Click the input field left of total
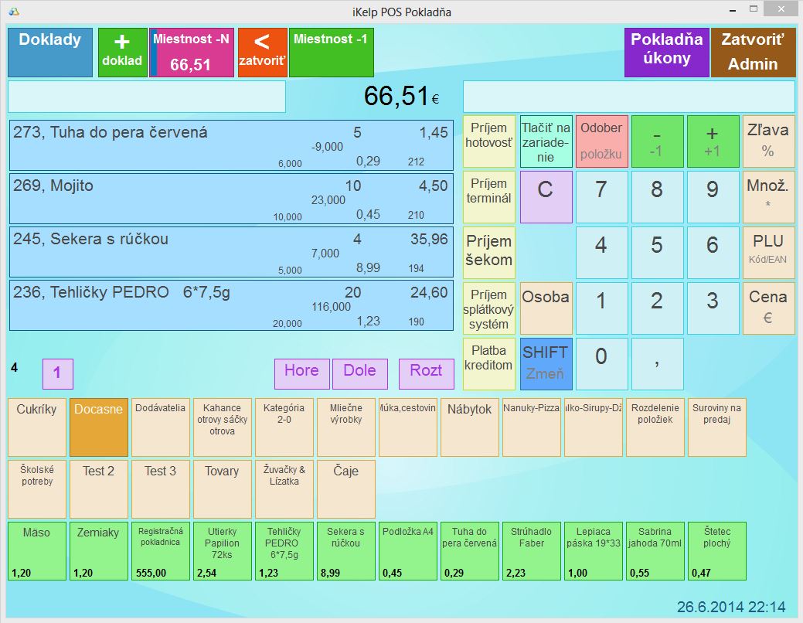The height and width of the screenshot is (623, 803). click(x=147, y=97)
